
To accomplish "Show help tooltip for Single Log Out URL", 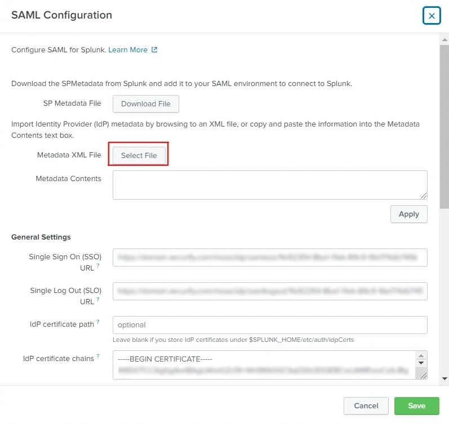I will (x=98, y=299).
